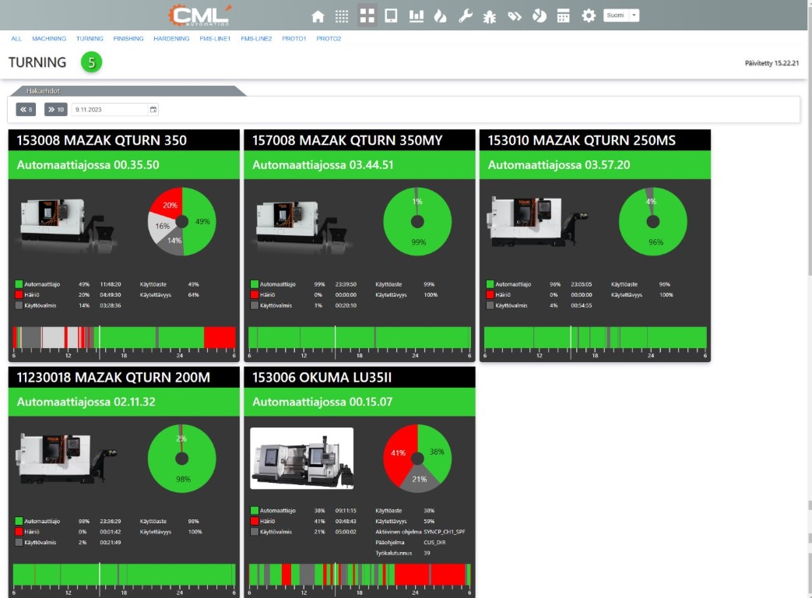Go to next day with button 10
This screenshot has height=598, width=812.
[56, 110]
